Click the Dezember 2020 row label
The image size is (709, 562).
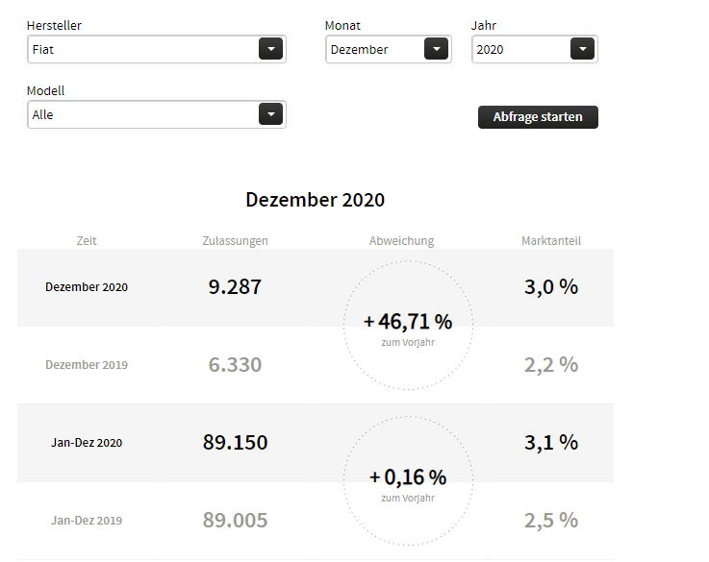(87, 287)
